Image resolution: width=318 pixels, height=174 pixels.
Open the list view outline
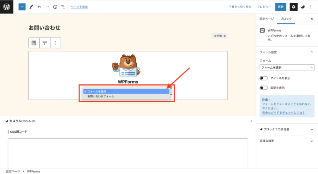click(x=63, y=7)
